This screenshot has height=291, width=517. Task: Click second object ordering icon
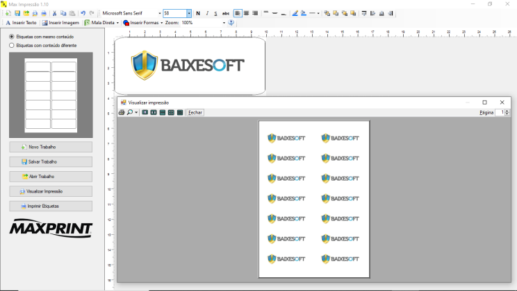(336, 13)
